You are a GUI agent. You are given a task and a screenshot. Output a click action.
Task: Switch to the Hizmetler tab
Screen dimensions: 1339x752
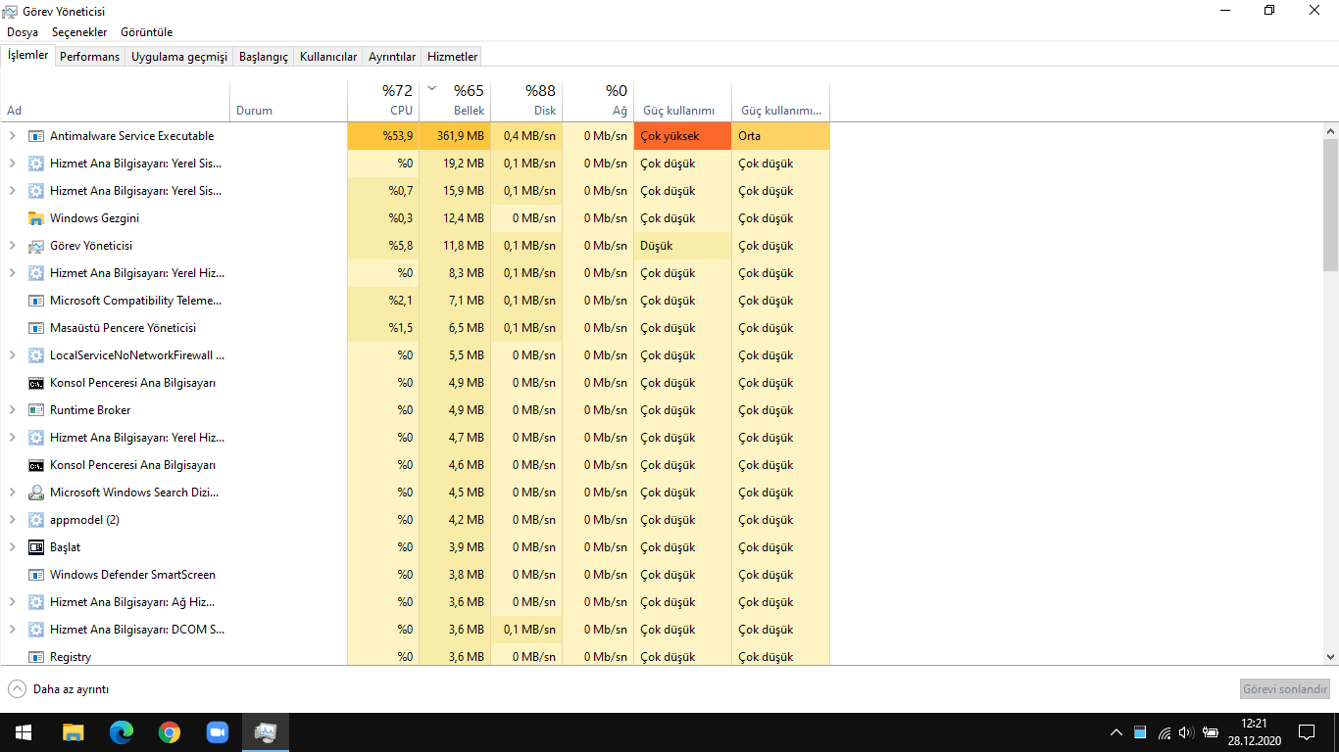(453, 57)
